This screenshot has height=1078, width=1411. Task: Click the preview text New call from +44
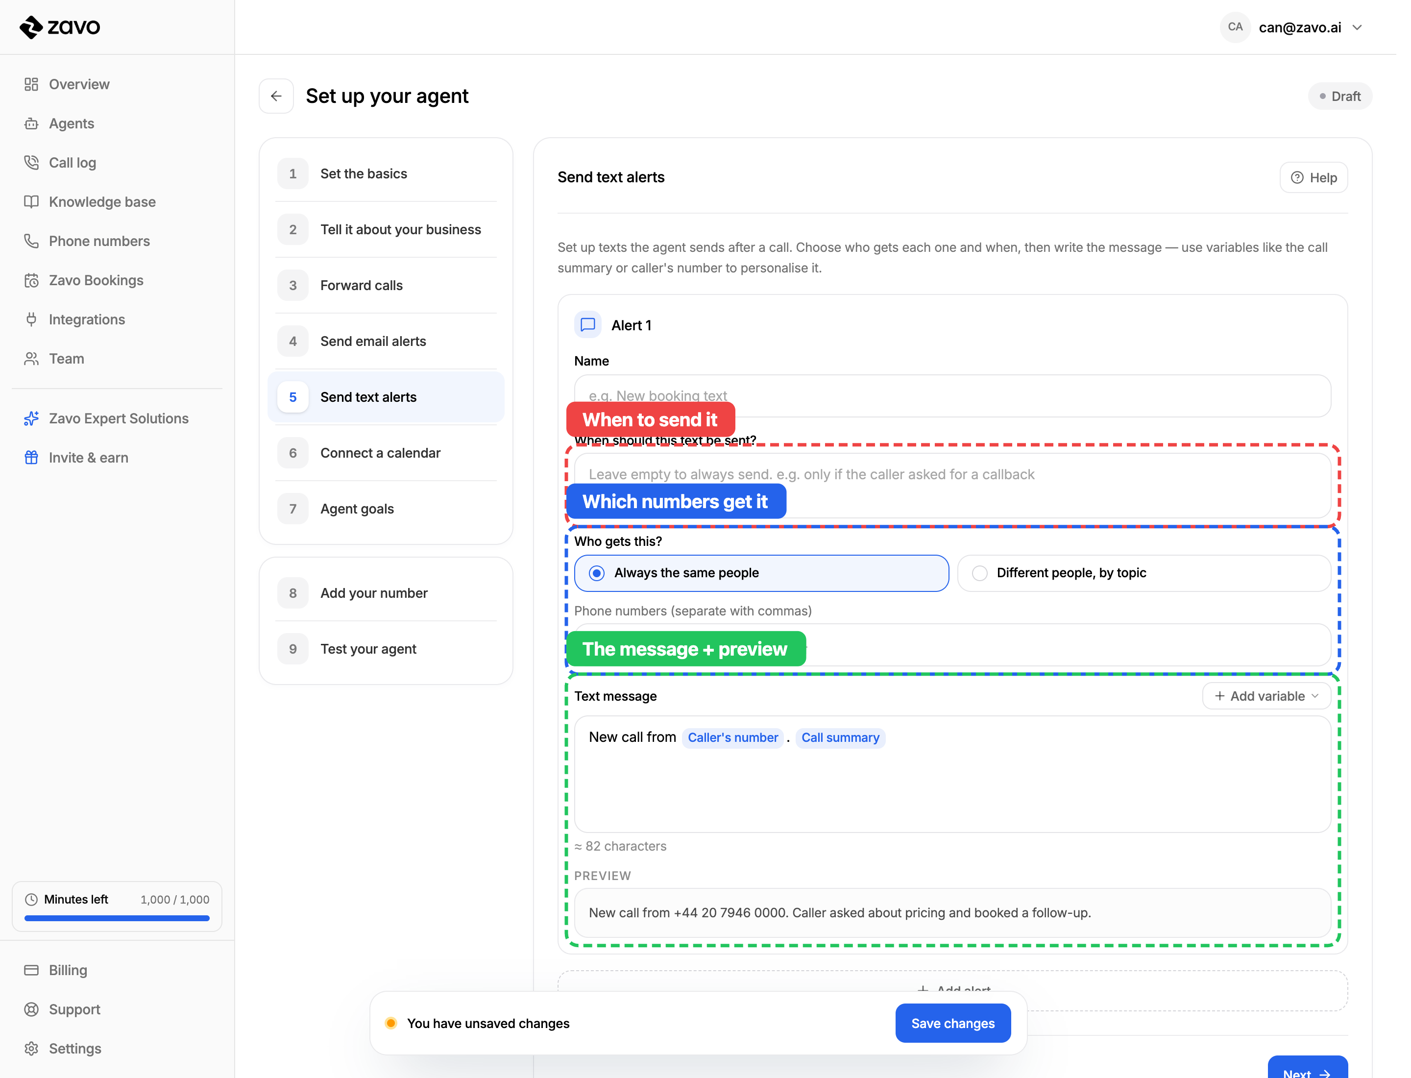[x=839, y=912]
